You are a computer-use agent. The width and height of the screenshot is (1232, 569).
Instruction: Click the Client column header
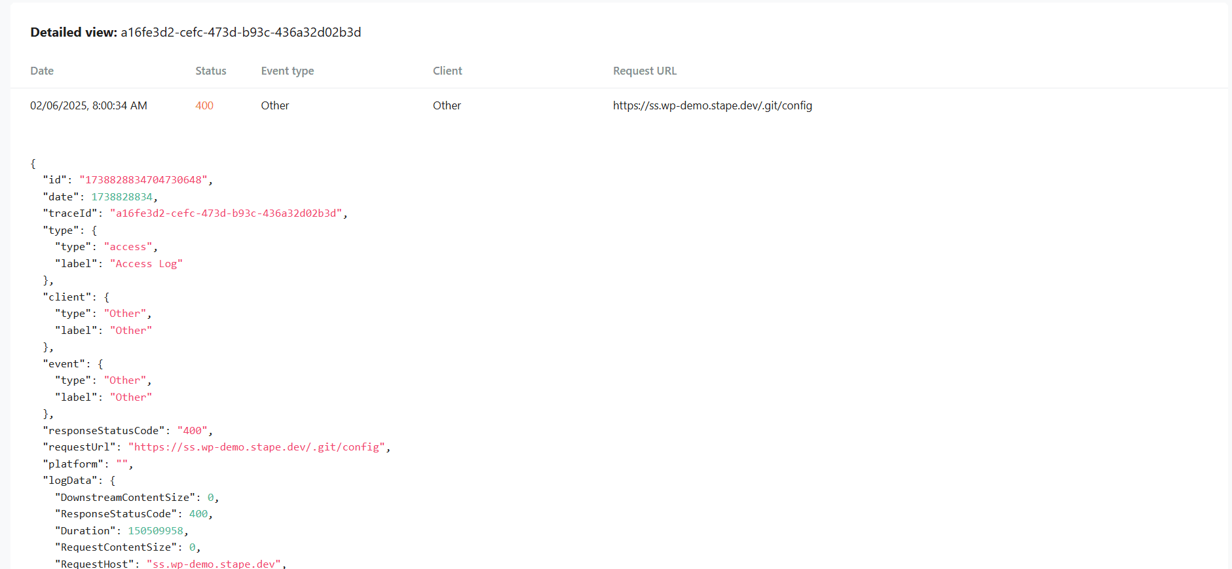click(x=447, y=71)
